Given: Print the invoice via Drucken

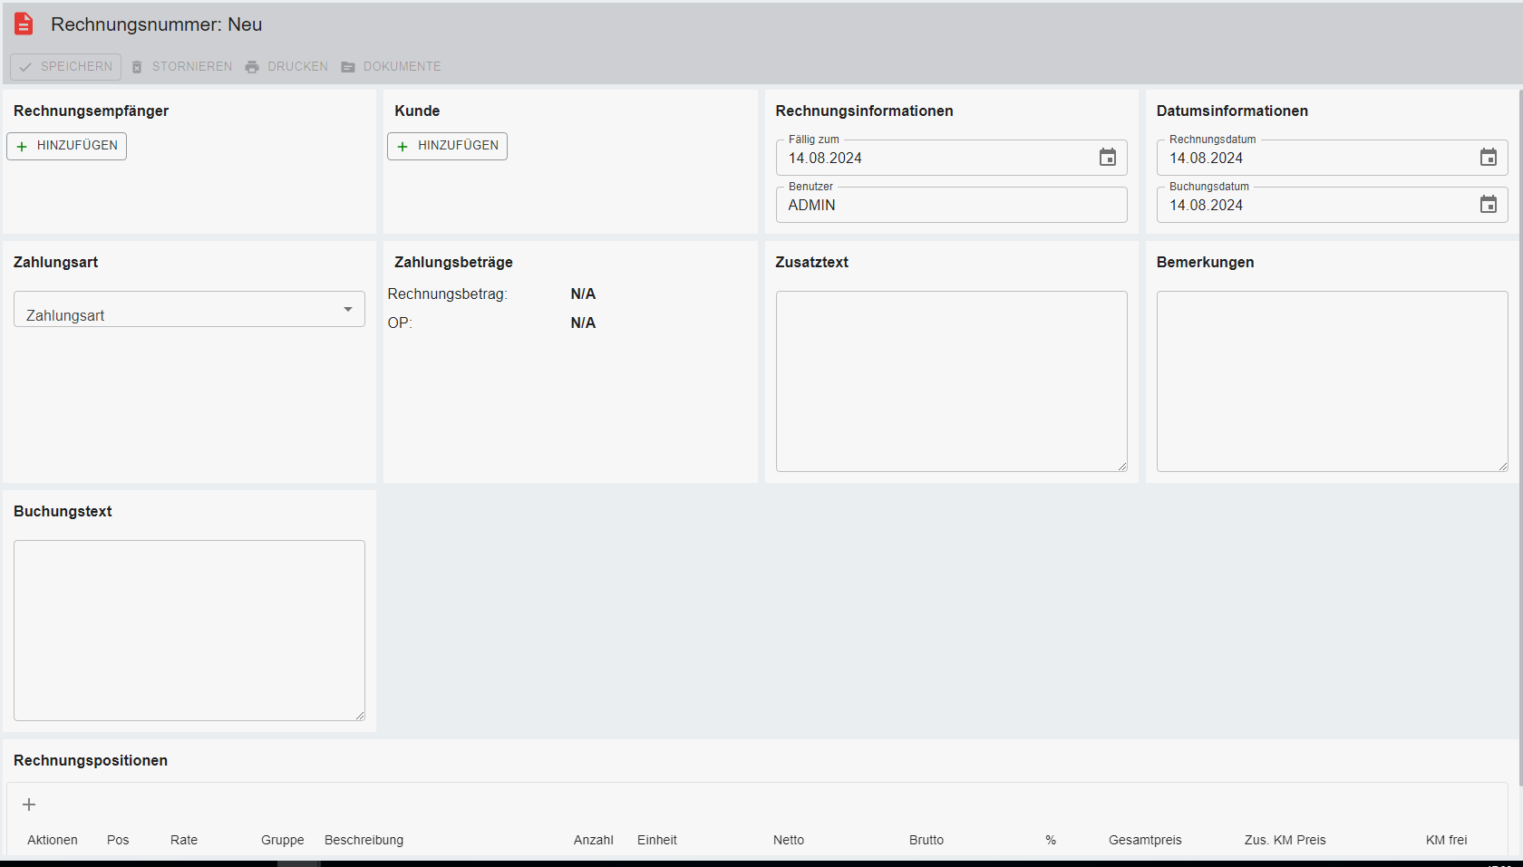Looking at the screenshot, I should click(x=287, y=67).
